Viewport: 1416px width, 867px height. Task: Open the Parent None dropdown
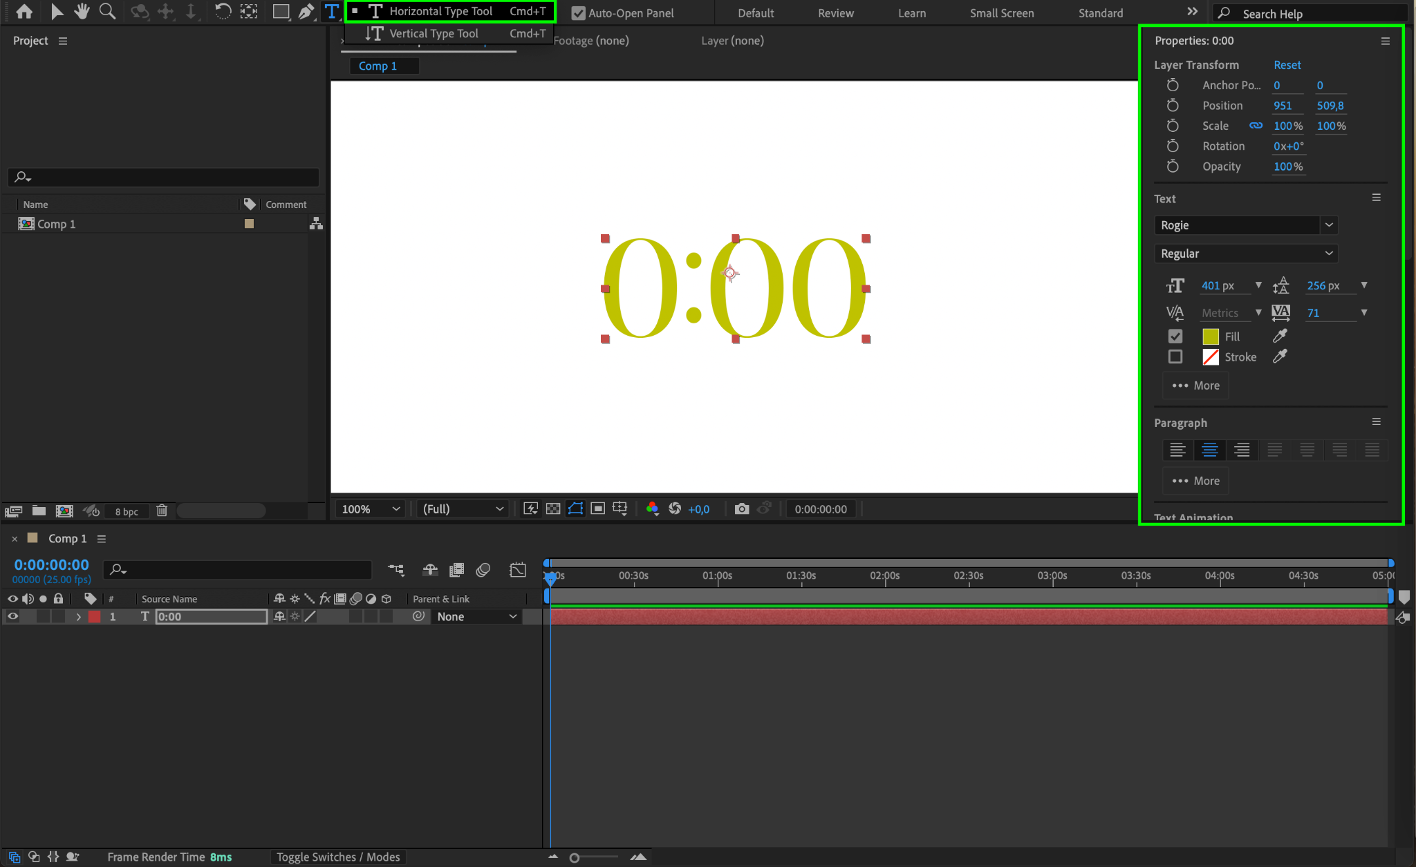click(x=476, y=617)
